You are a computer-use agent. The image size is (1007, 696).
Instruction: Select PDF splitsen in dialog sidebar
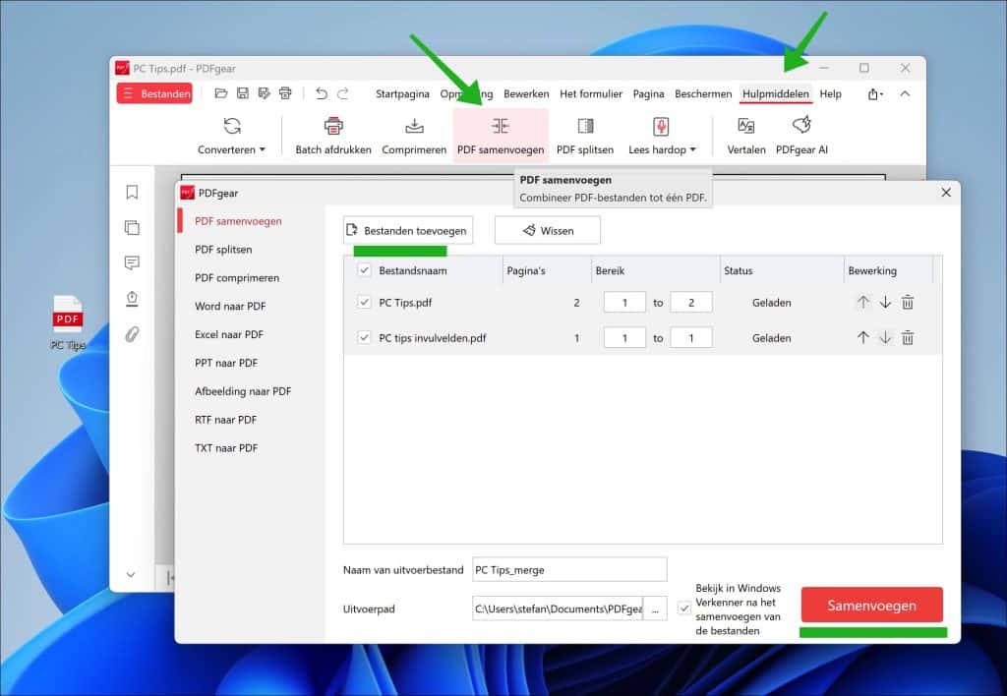223,249
